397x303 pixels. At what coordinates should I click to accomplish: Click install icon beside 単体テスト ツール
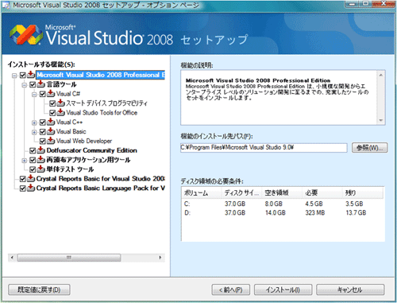click(40, 169)
